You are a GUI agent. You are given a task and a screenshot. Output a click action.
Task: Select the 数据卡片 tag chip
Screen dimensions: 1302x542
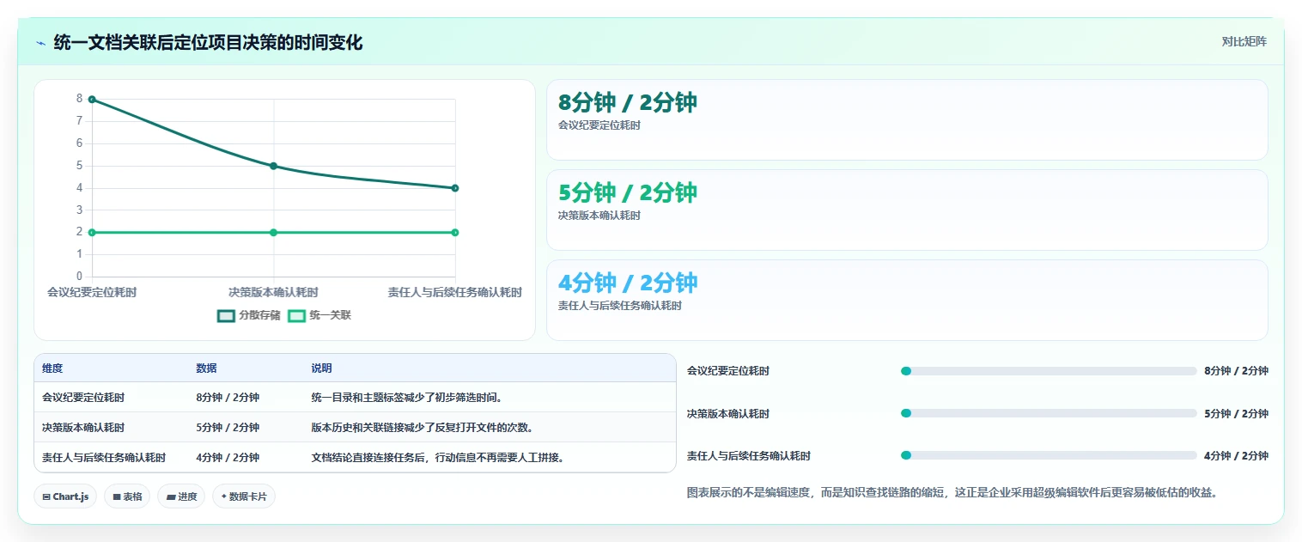coord(244,496)
